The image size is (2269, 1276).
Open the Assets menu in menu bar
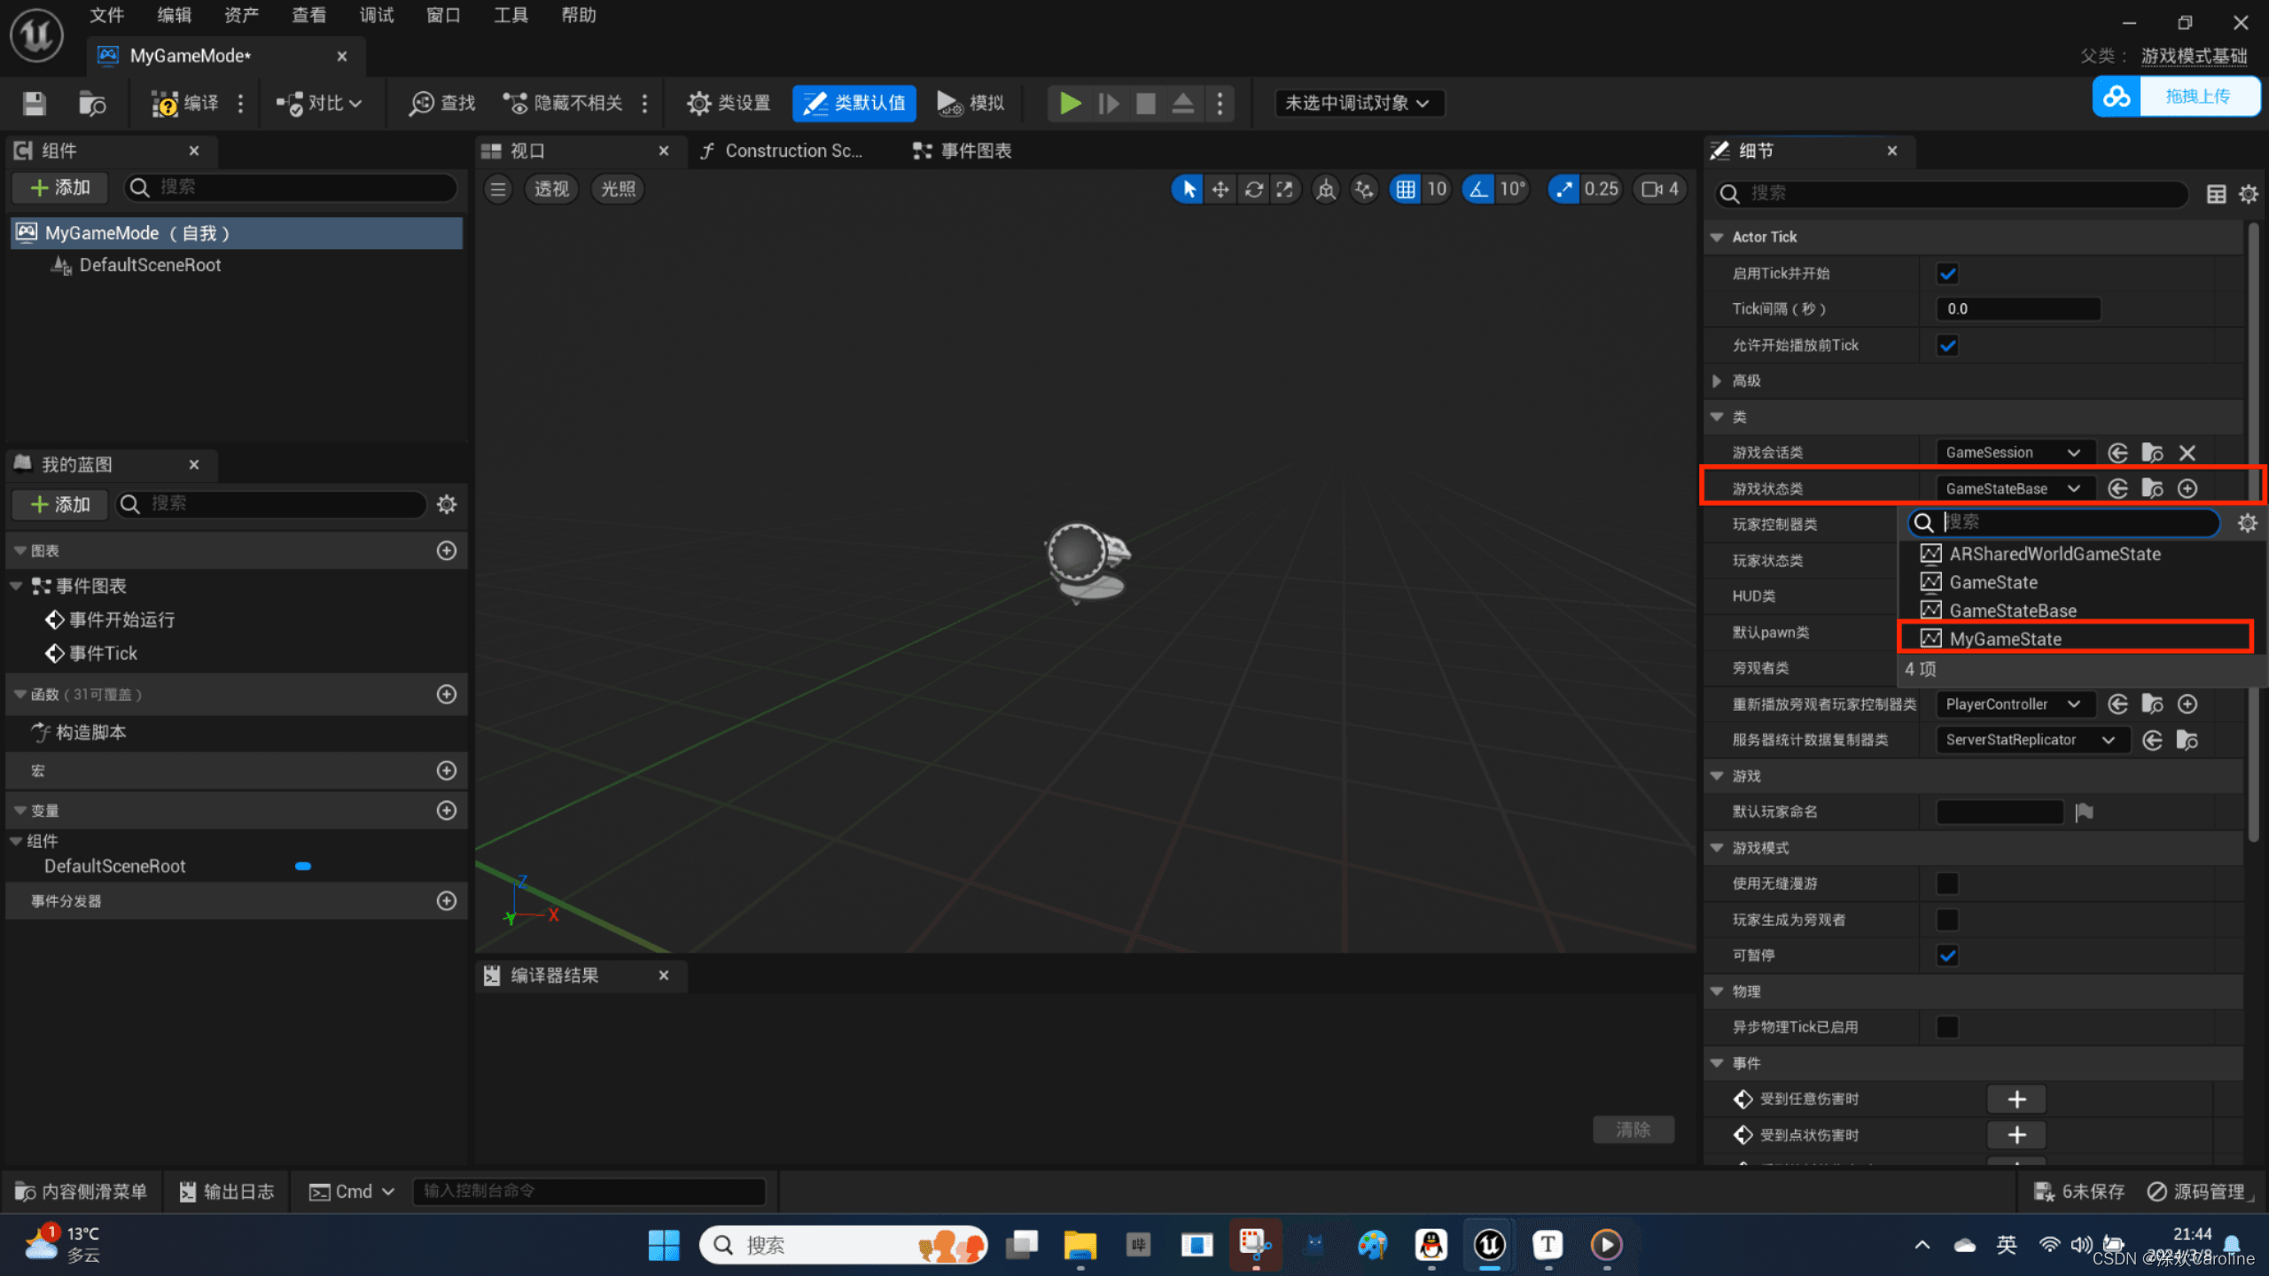(x=241, y=15)
